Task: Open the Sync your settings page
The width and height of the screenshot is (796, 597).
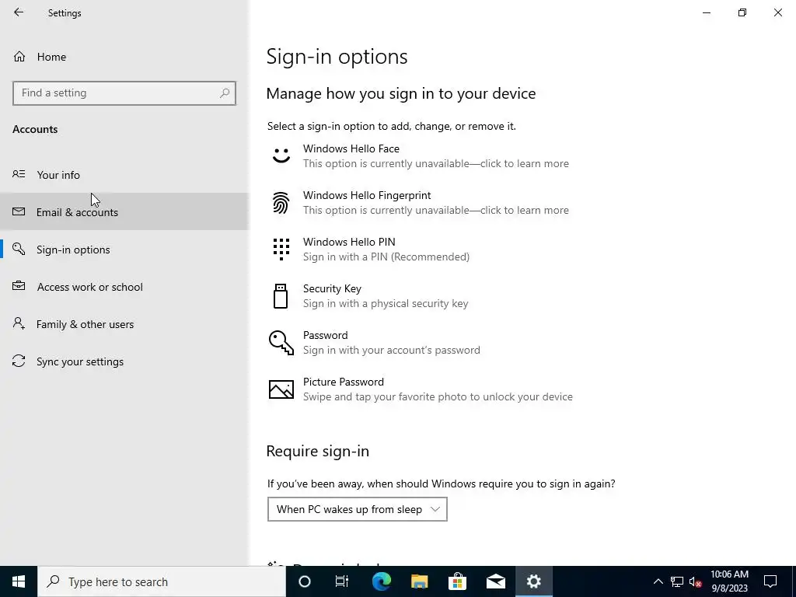Action: click(124, 361)
